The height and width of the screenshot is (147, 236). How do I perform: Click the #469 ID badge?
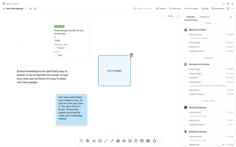click(x=57, y=41)
